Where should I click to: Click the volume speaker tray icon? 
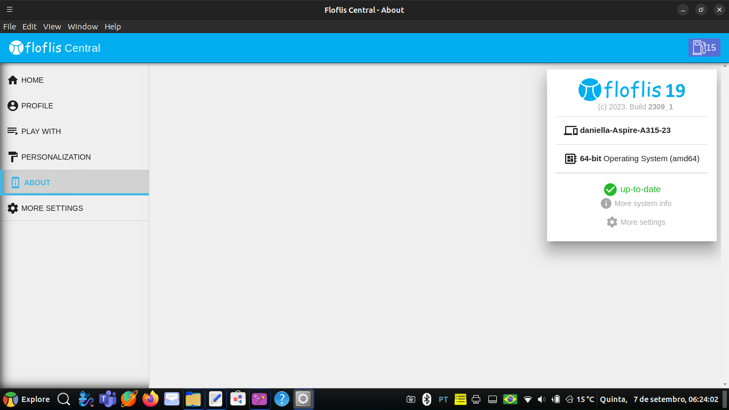coord(542,399)
